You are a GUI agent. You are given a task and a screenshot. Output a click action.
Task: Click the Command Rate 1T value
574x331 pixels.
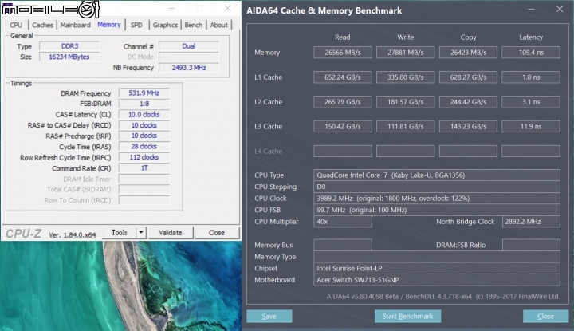[144, 168]
